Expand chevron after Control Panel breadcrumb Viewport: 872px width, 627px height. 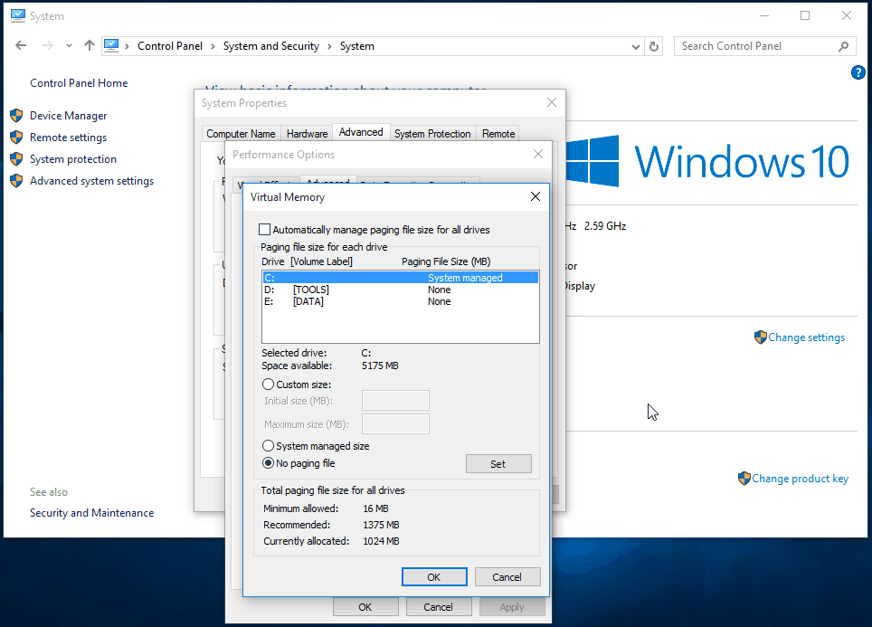pyautogui.click(x=213, y=47)
